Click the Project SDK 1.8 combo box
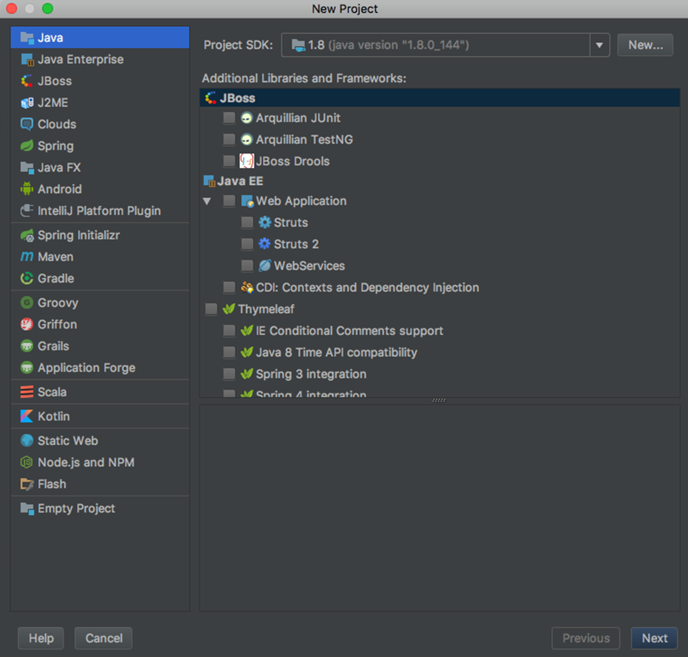Viewport: 688px width, 657px height. click(x=445, y=45)
